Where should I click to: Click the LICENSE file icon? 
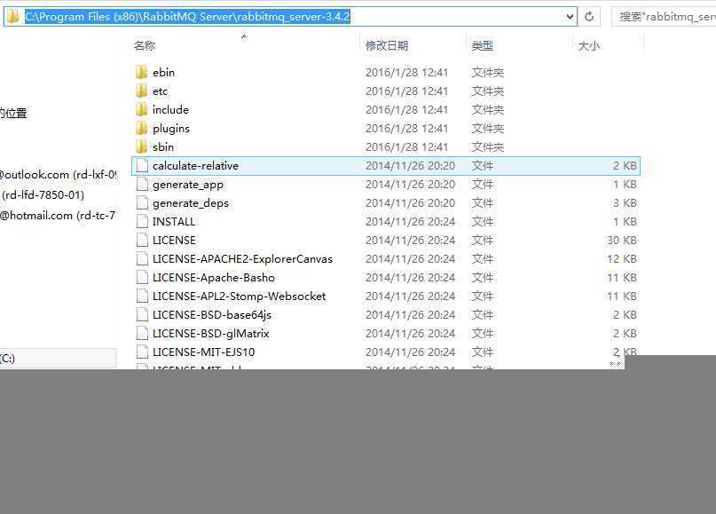(x=143, y=241)
